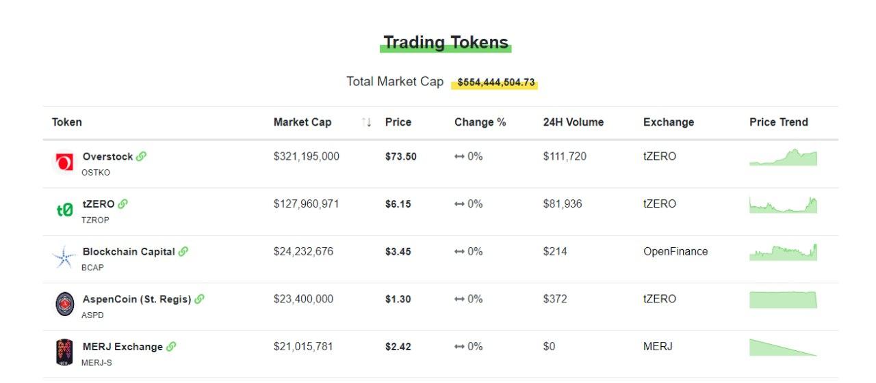Open the Blockchain Capital name link

pyautogui.click(x=129, y=251)
